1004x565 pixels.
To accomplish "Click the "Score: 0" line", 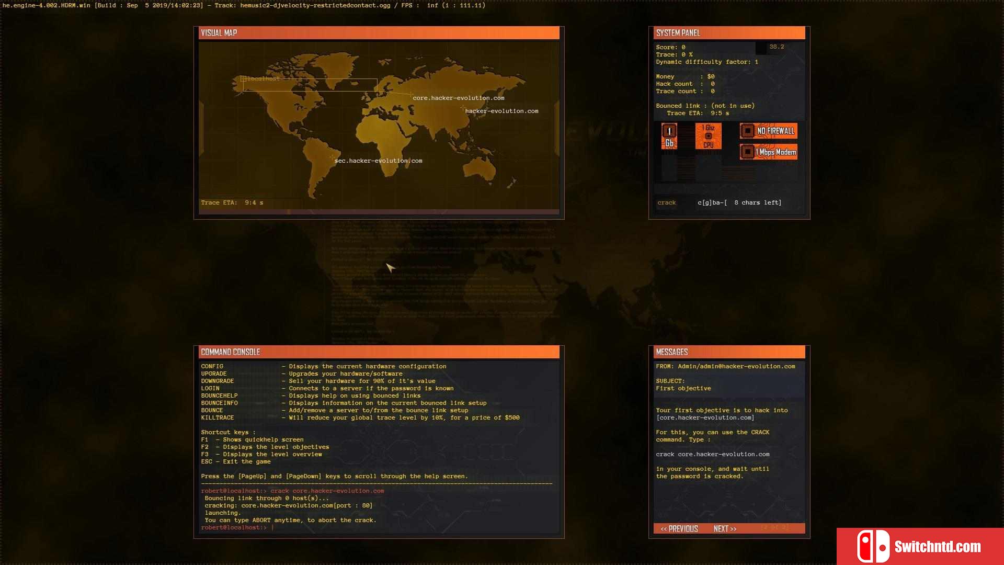I will point(670,47).
